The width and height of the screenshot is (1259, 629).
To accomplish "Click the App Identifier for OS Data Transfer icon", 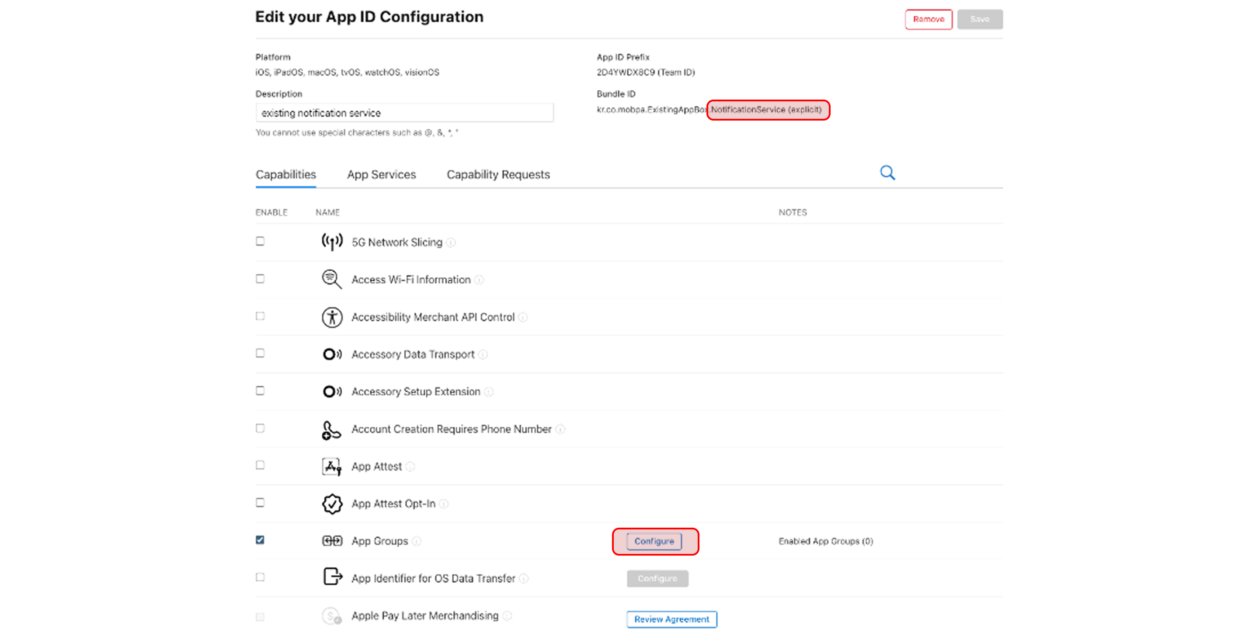I will point(333,577).
